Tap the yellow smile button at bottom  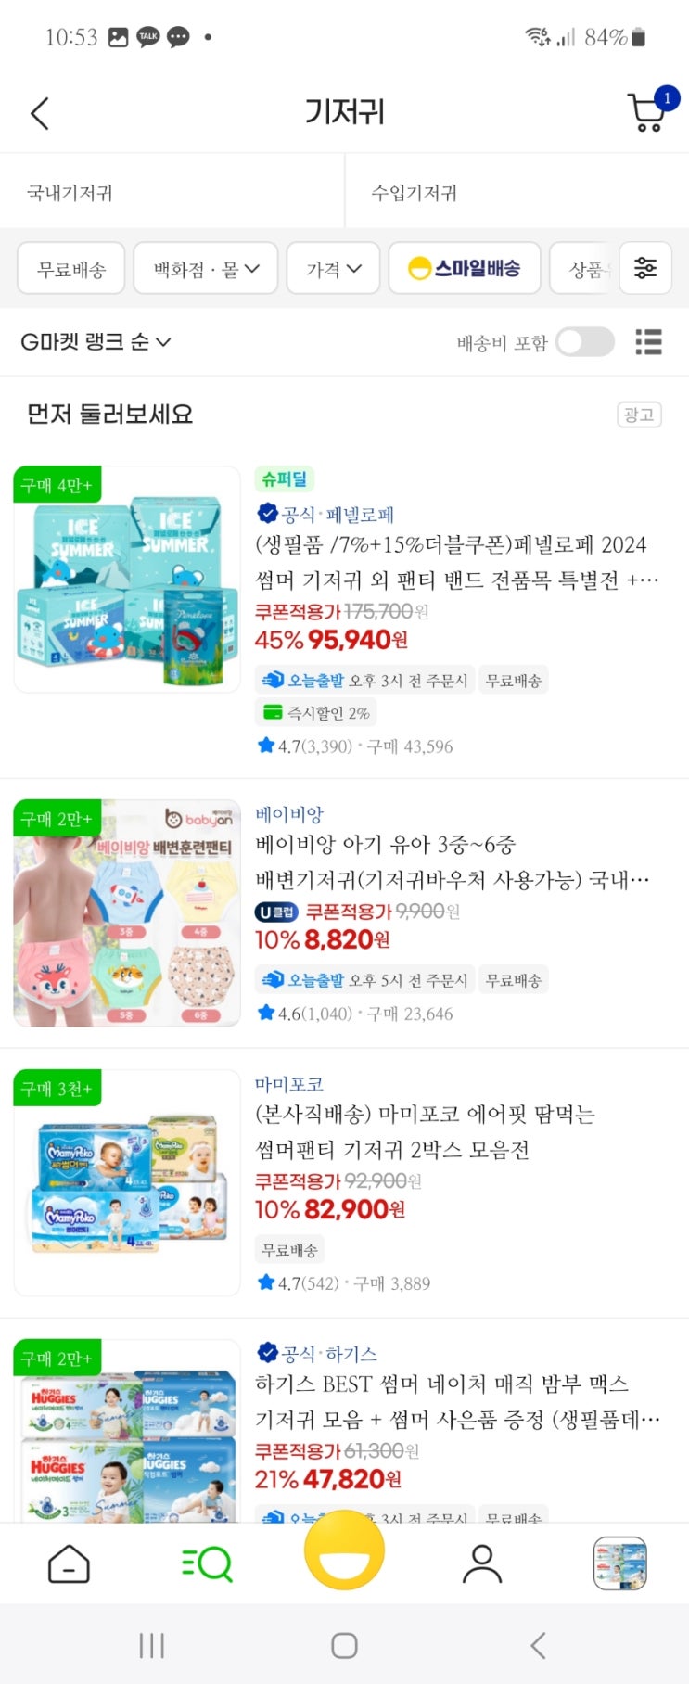[x=344, y=1551]
